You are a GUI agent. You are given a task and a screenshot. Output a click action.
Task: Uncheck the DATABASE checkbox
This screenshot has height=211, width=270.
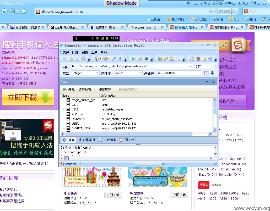(x=68, y=119)
